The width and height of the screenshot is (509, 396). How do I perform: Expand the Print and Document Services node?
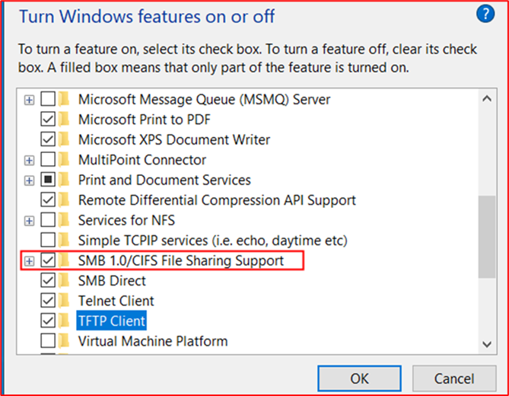point(30,180)
